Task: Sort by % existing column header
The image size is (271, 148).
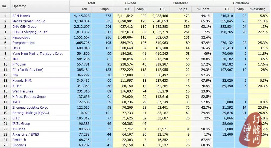Action: [x=259, y=9]
